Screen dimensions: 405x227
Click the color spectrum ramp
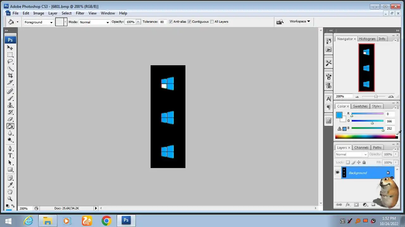click(366, 137)
